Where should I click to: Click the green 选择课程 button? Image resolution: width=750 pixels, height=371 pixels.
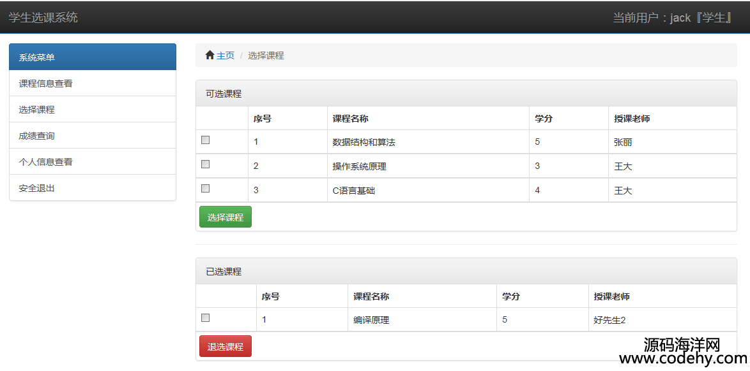[x=226, y=217]
